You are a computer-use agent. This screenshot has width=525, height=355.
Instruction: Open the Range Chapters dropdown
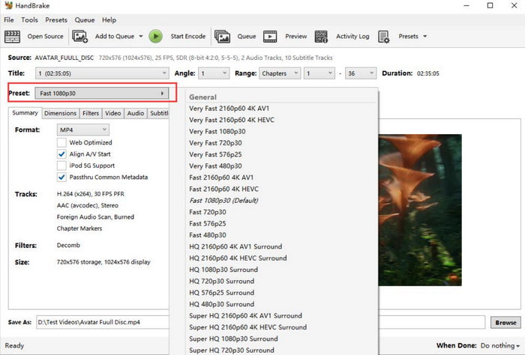click(280, 73)
